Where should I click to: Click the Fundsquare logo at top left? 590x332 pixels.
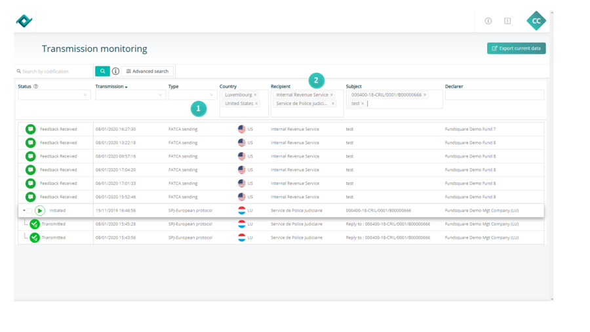click(24, 21)
